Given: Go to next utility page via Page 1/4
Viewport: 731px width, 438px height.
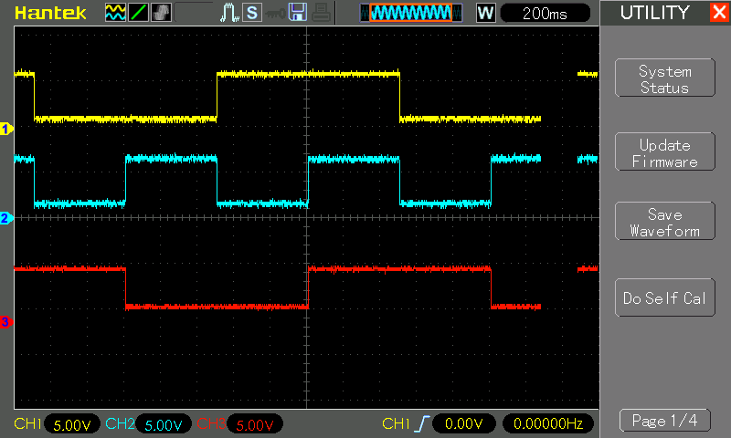Looking at the screenshot, I should tap(664, 421).
